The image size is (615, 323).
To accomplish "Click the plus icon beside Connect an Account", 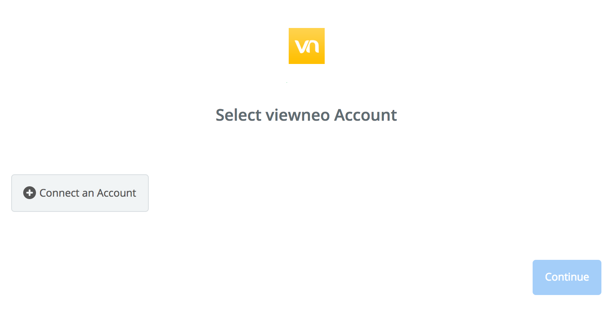I will [x=30, y=193].
